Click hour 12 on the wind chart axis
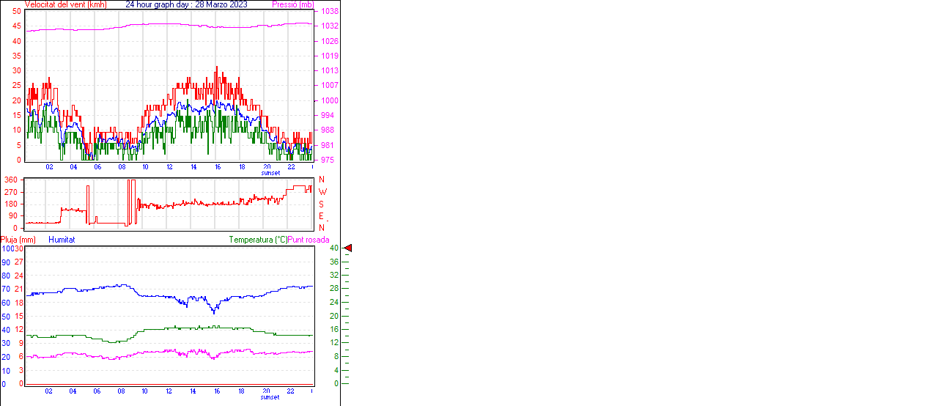938x406 pixels. 169,167
